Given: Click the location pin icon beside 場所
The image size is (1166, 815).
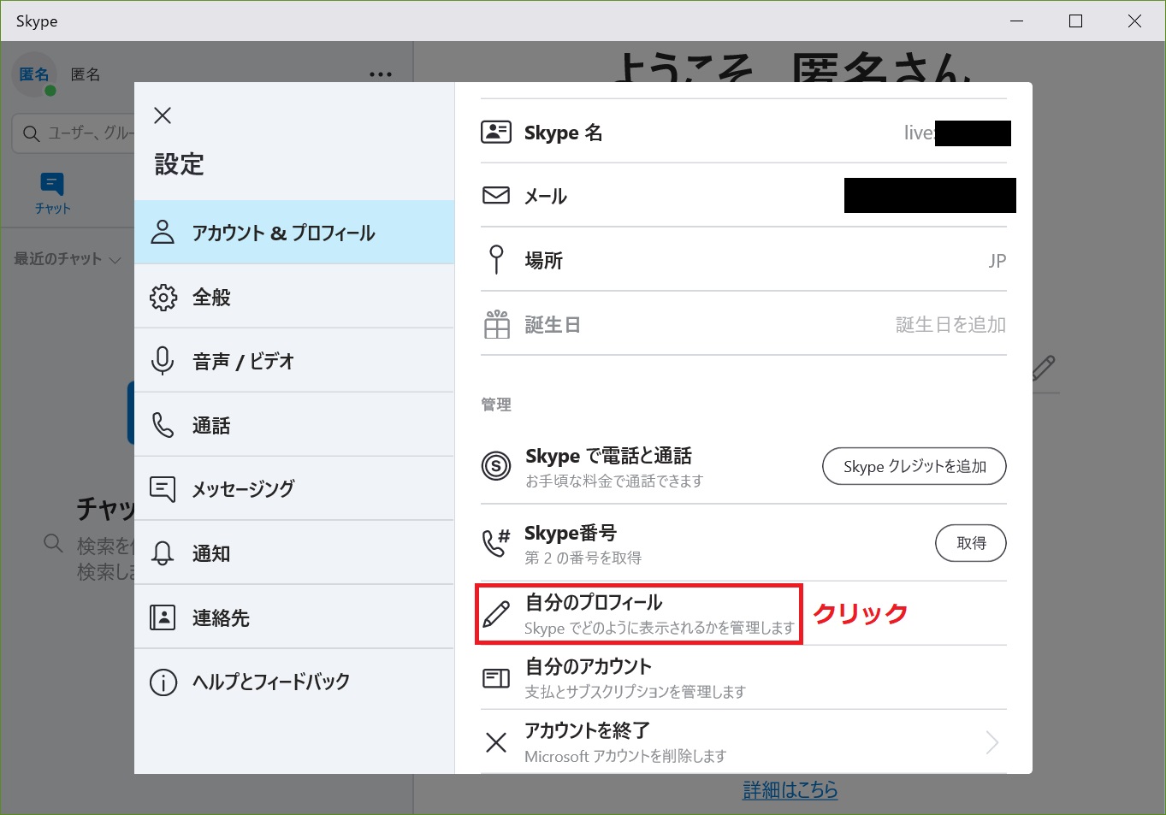Looking at the screenshot, I should point(496,259).
